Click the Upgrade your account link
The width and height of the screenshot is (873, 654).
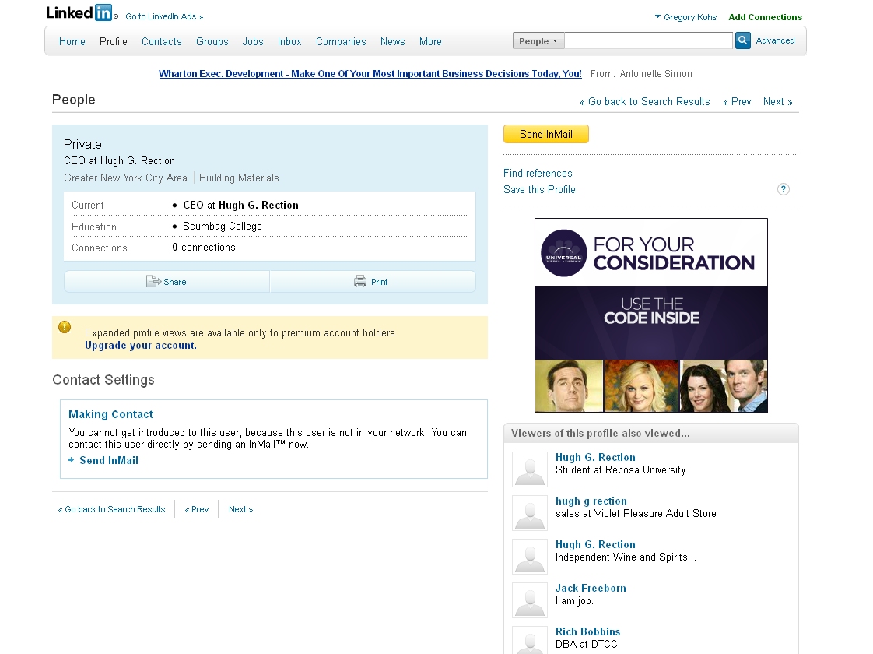click(141, 346)
